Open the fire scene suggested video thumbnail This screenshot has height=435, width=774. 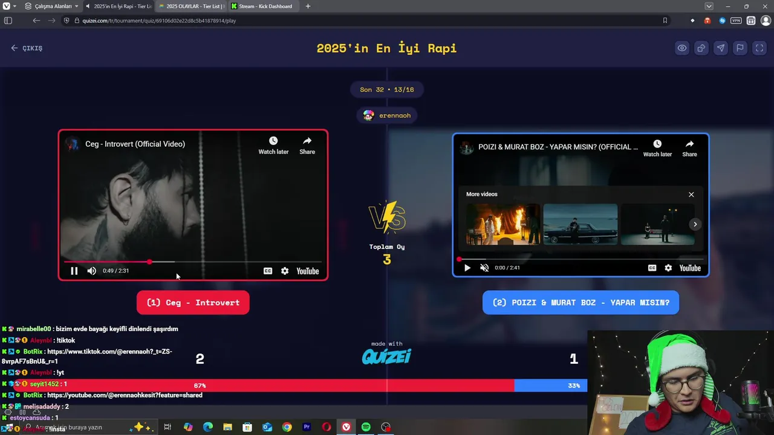tap(503, 224)
